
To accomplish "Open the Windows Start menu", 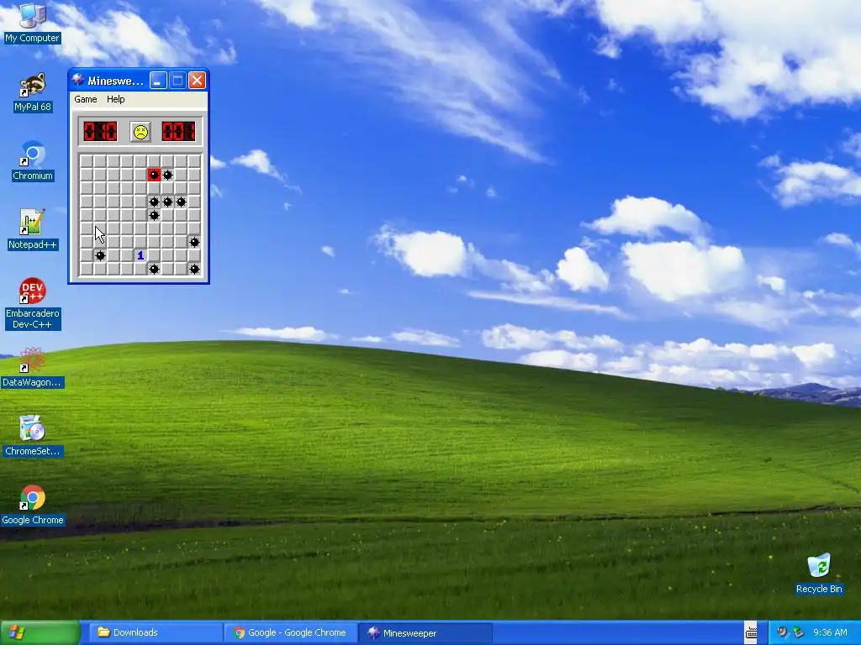I will 40,633.
